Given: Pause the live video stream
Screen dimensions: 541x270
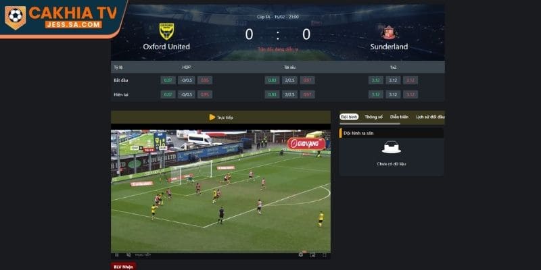Looking at the screenshot, I should (x=116, y=255).
